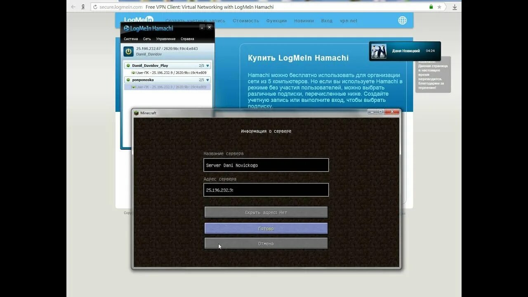The image size is (528, 297).
Task: Maximize the Minecraft window
Action: coord(380,112)
